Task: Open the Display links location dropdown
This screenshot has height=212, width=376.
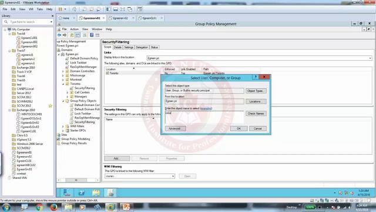Action: (x=370, y=58)
